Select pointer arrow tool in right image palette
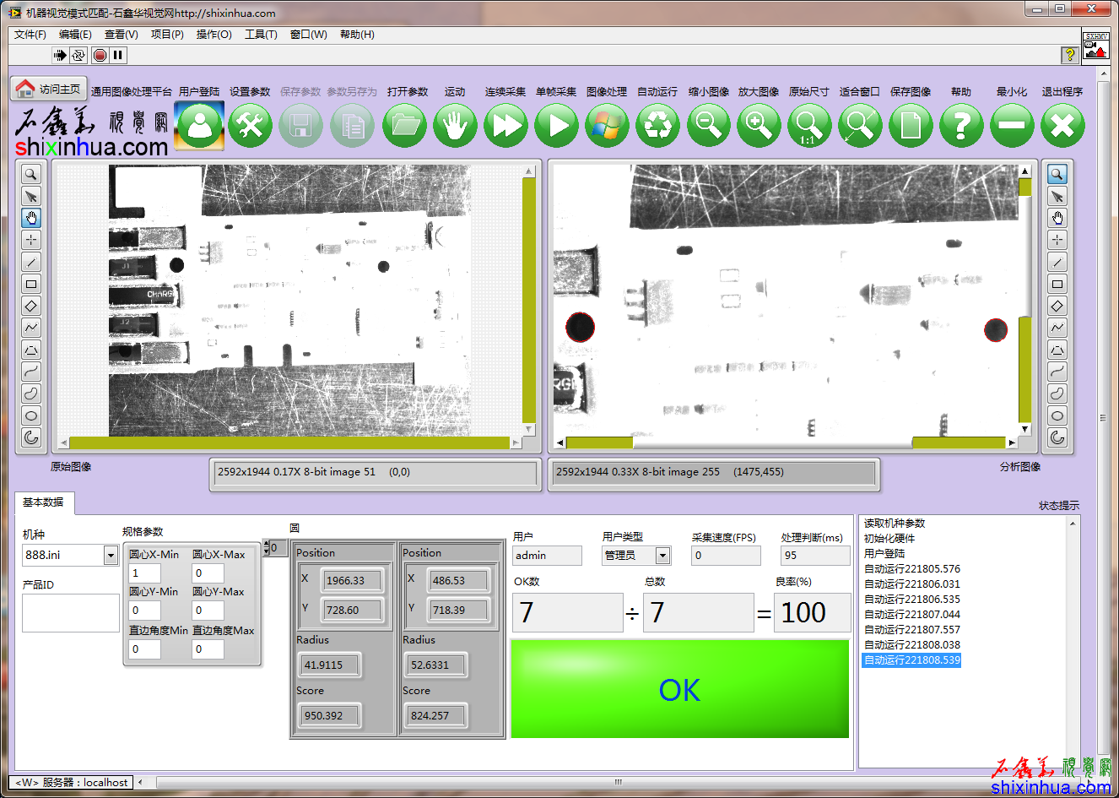The image size is (1119, 798). (1057, 196)
